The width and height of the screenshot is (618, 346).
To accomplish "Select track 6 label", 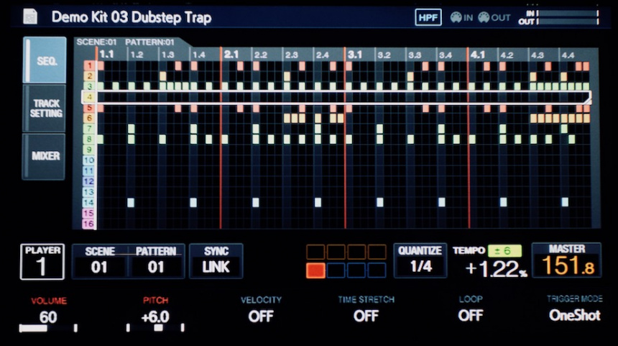I will pyautogui.click(x=90, y=118).
